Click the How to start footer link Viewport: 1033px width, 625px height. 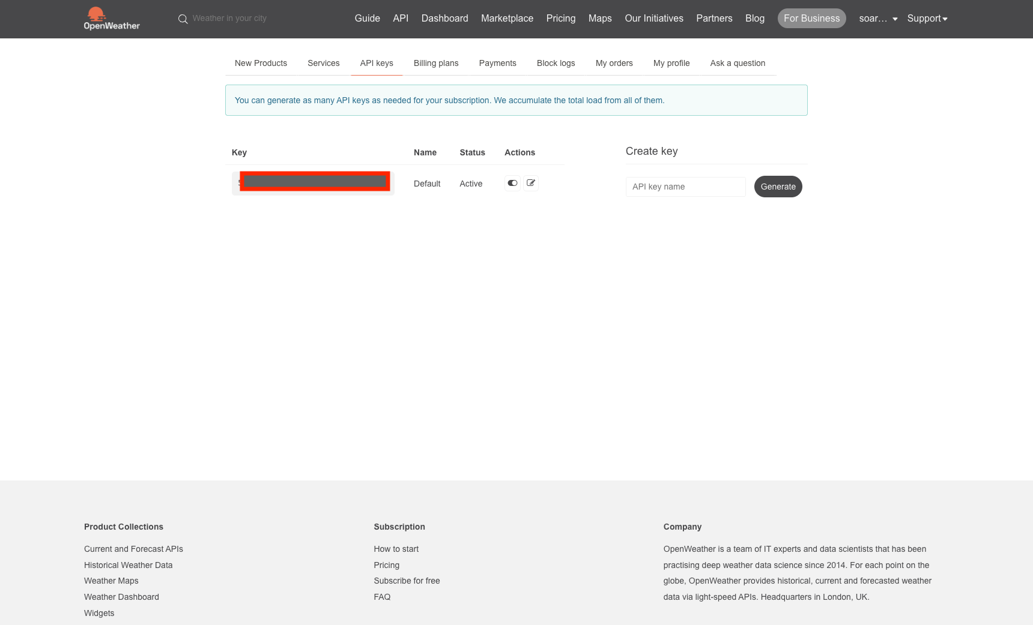[x=396, y=549]
